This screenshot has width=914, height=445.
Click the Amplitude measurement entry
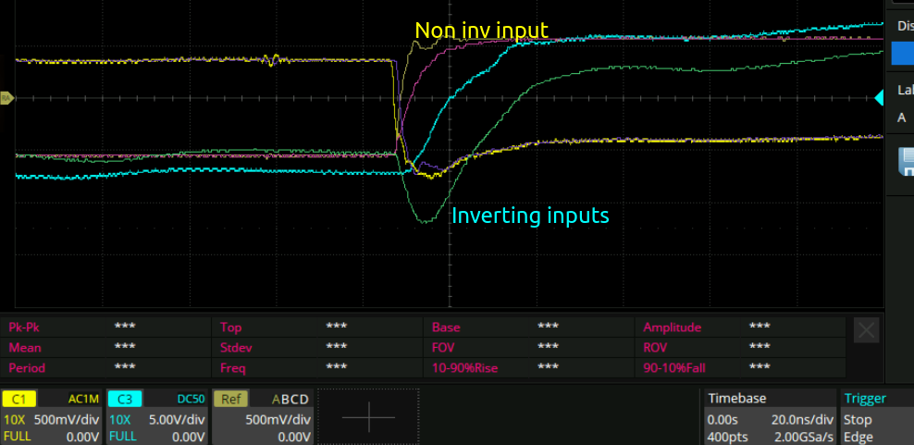coord(673,327)
